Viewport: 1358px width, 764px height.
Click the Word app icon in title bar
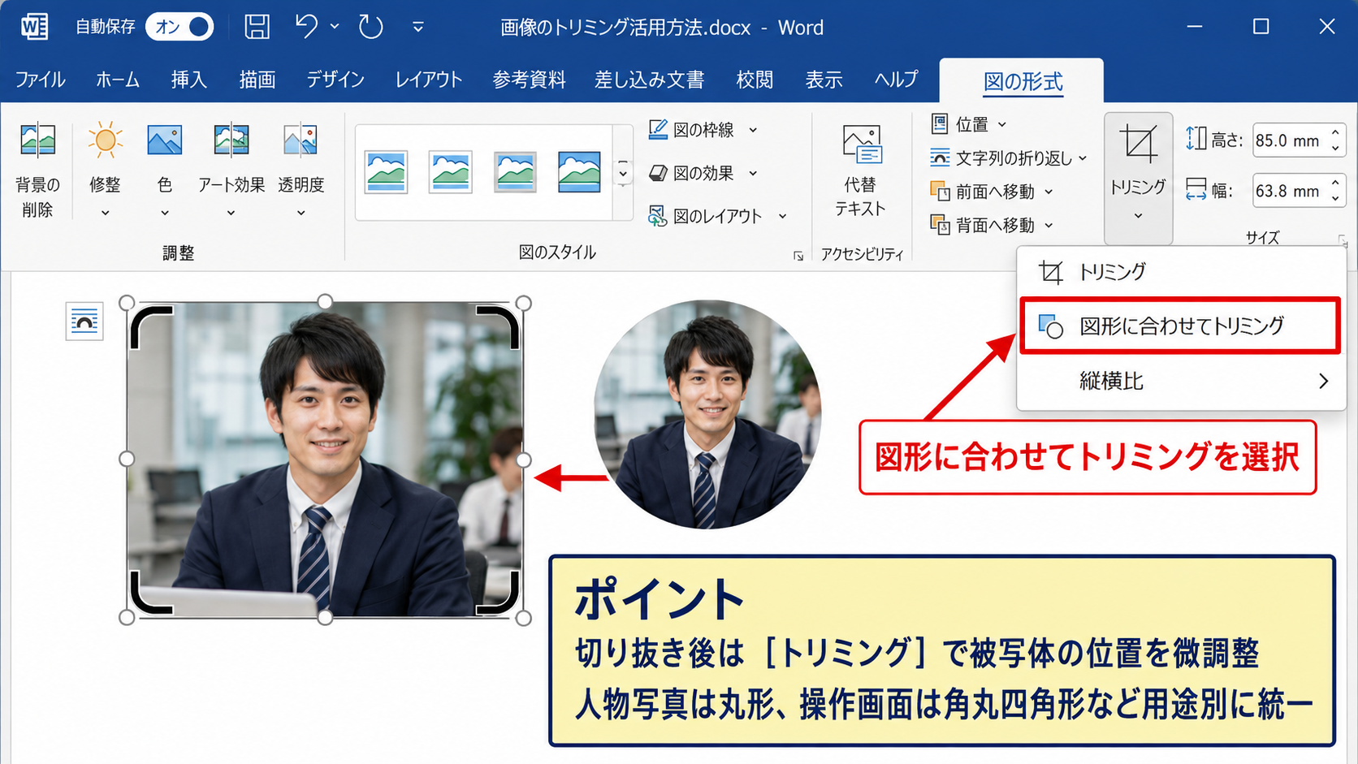pos(35,27)
